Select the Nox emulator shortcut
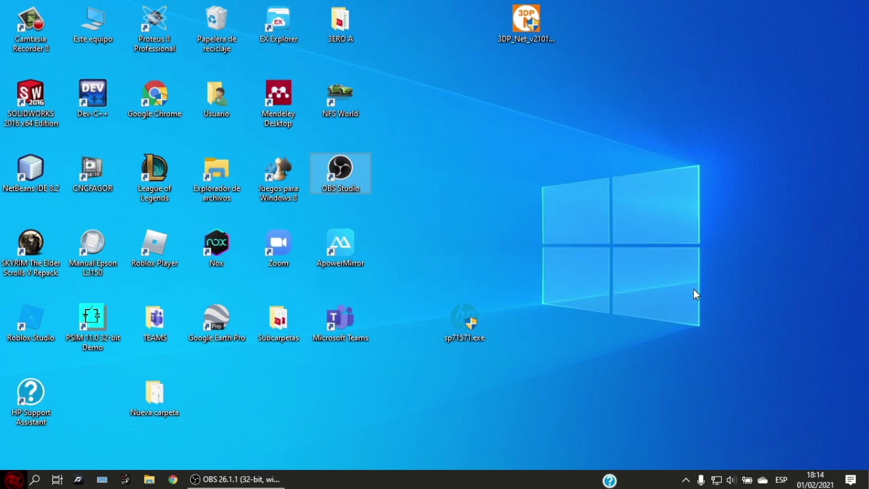 217,249
